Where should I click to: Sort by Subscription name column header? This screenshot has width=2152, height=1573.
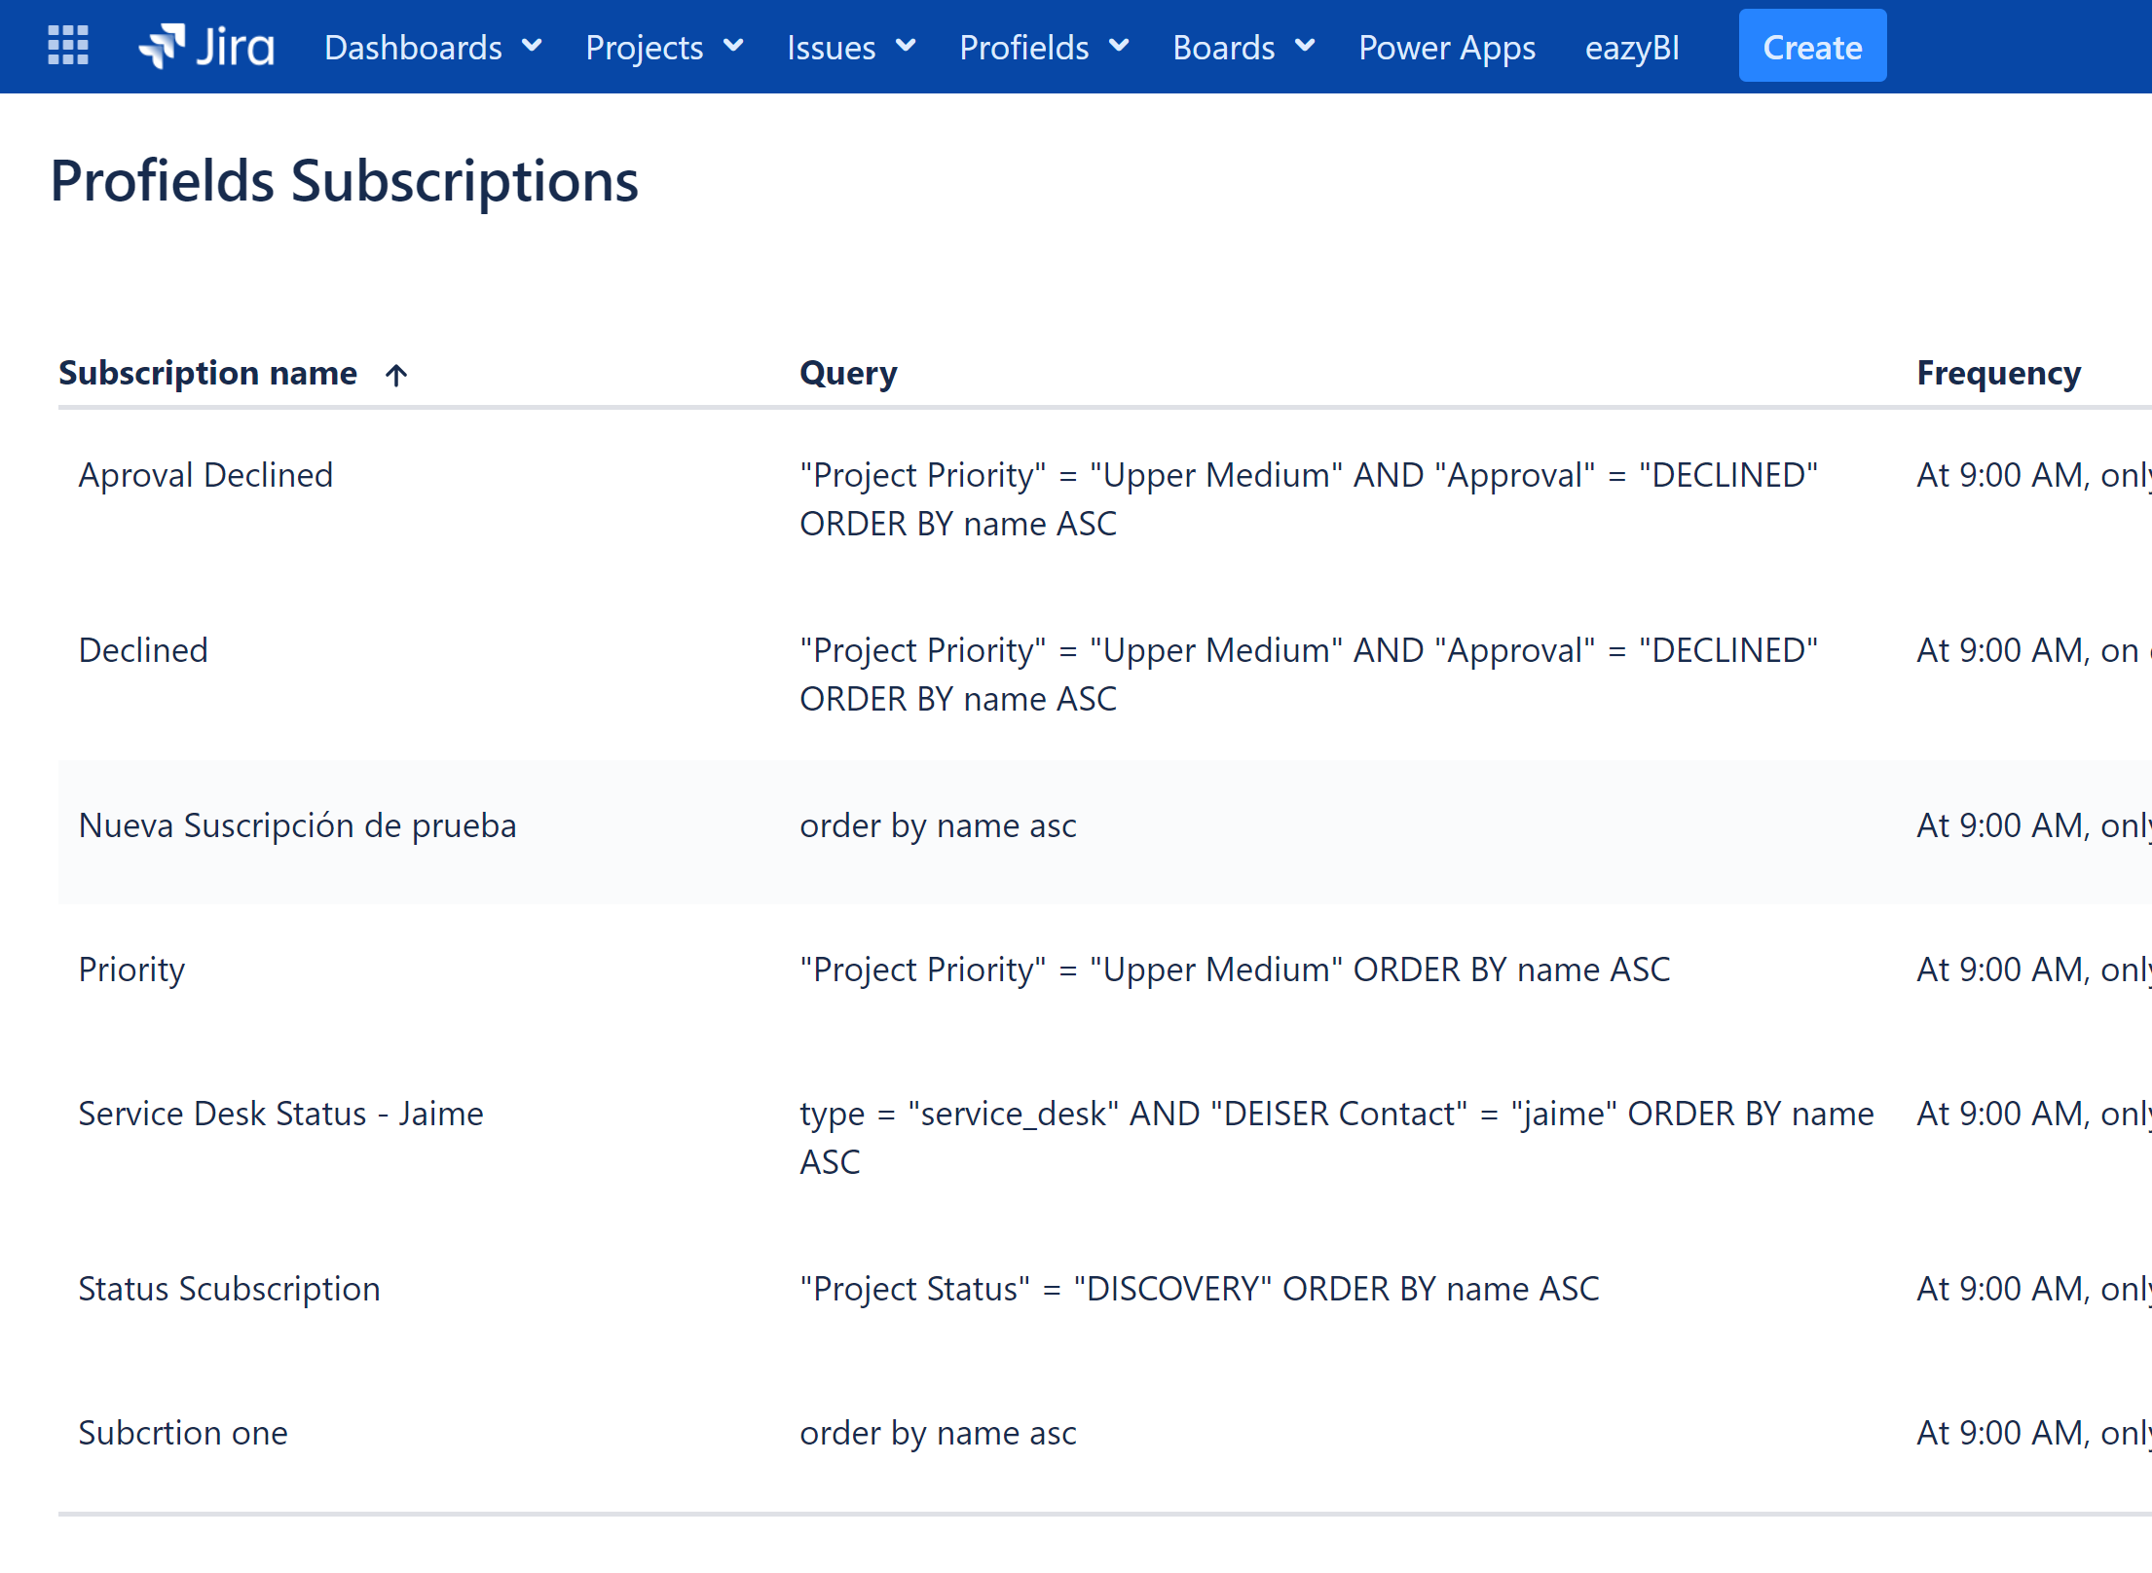click(x=208, y=373)
